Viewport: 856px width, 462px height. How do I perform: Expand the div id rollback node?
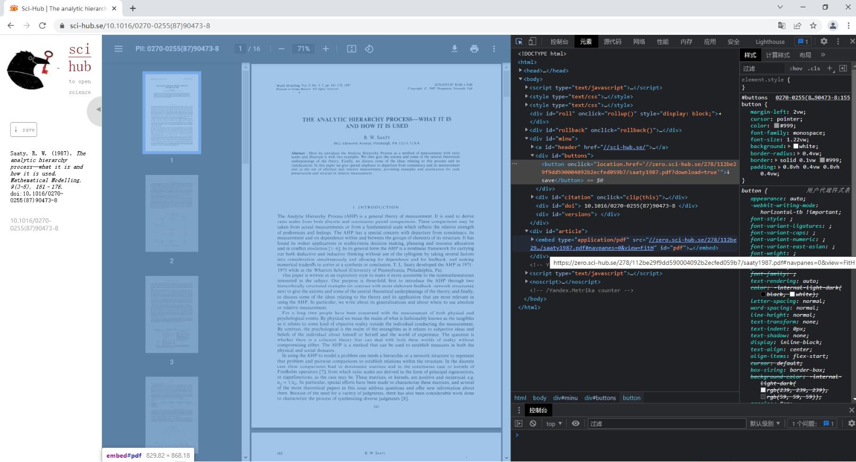tap(526, 130)
